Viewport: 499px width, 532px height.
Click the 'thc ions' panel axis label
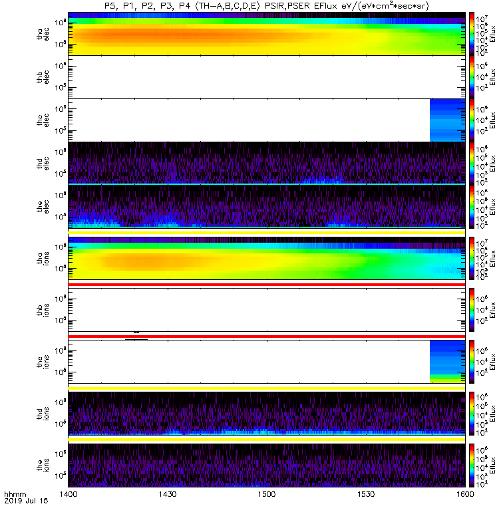point(43,362)
